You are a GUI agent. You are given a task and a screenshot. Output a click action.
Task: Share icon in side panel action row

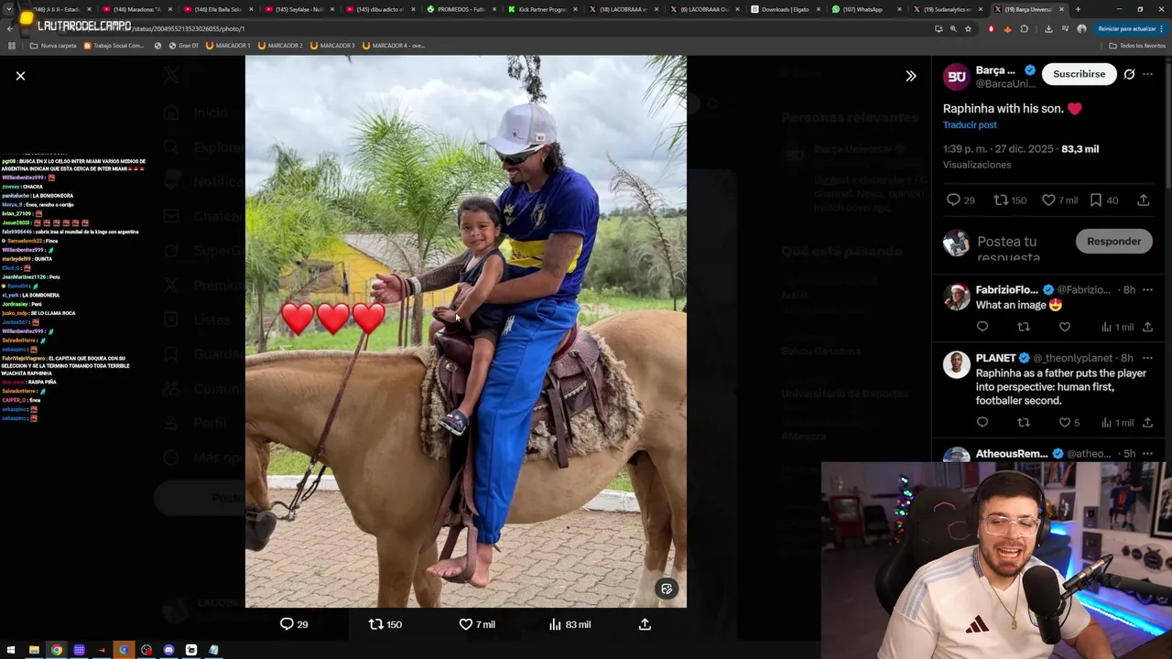coord(1144,200)
